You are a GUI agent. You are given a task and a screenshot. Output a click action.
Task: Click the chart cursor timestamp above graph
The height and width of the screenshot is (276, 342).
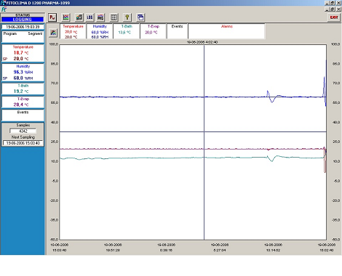(x=202, y=42)
